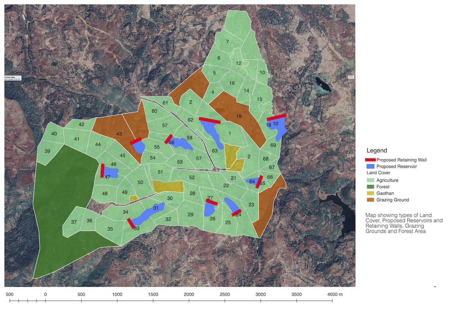This screenshot has height=323, width=458.
Task: Click the red Proposed Retaining Wall legend symbol
Action: pos(370,160)
